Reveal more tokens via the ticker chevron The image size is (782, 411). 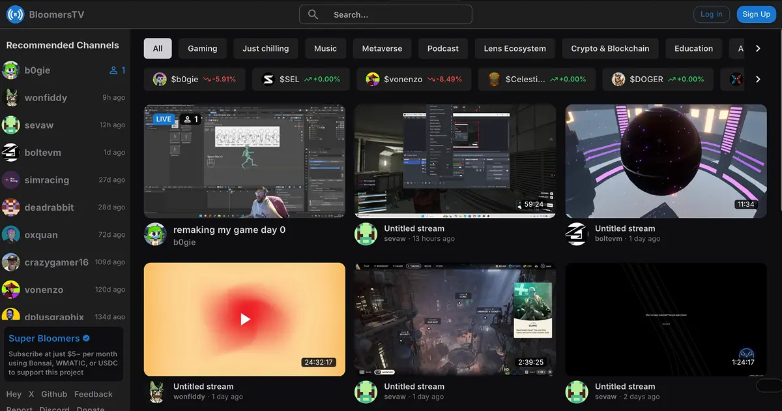[758, 79]
